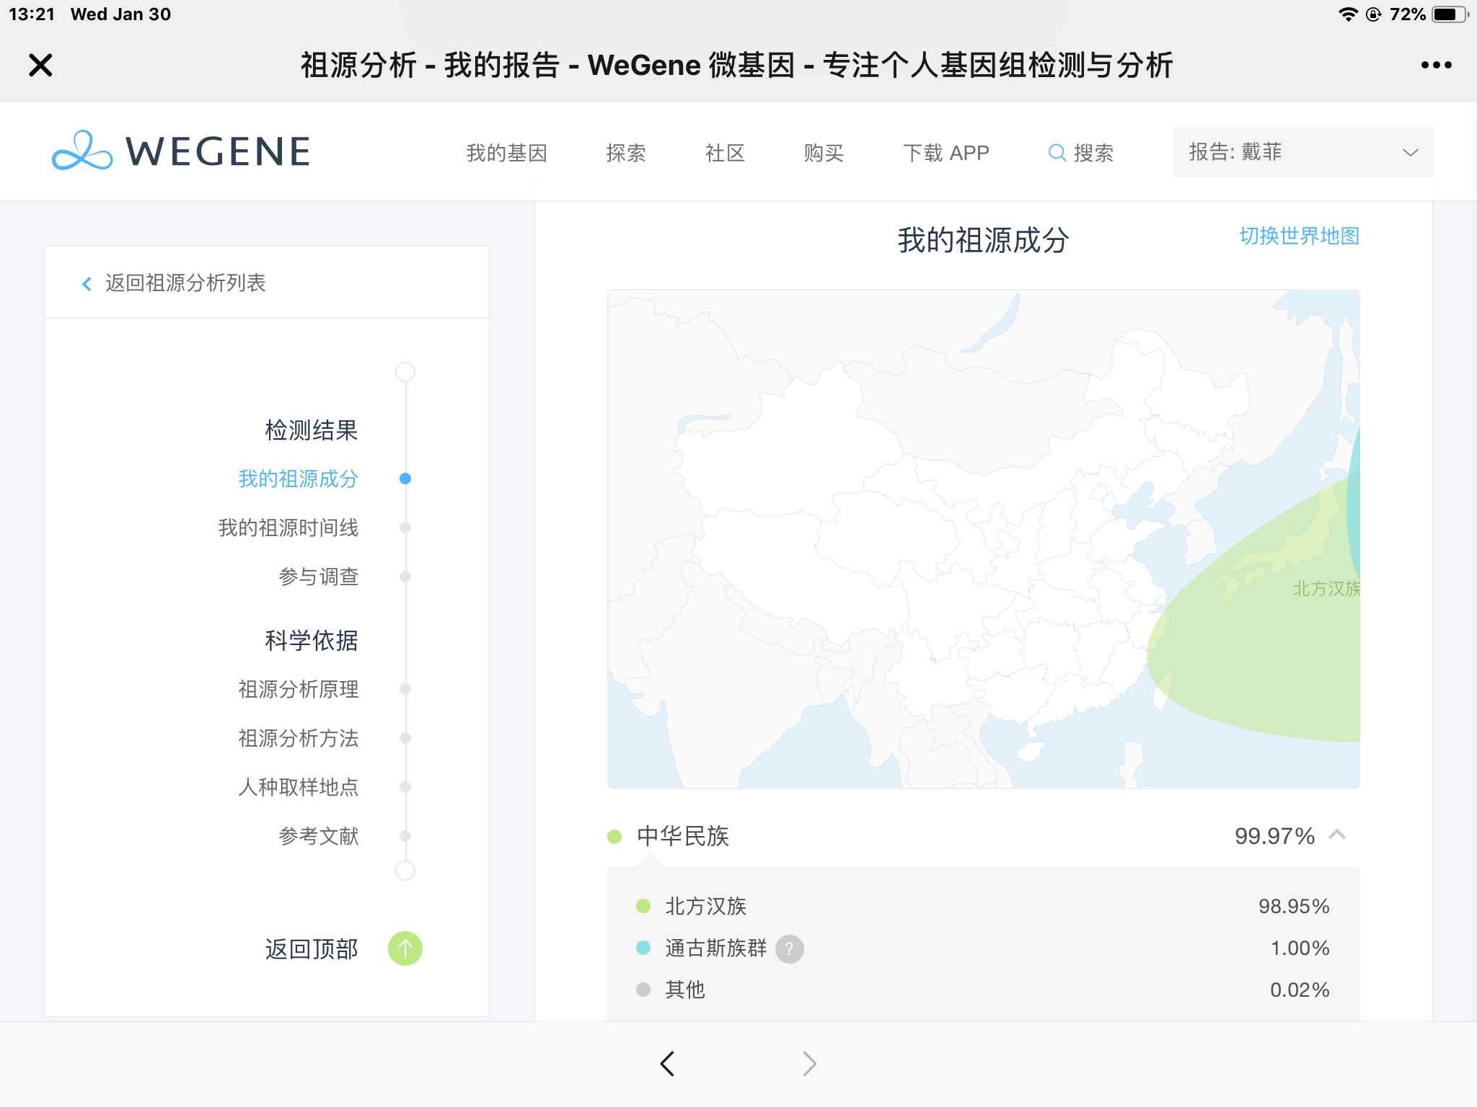Select 祖源分析原理 sidebar dot
Viewport: 1477px width, 1107px height.
[x=405, y=689]
